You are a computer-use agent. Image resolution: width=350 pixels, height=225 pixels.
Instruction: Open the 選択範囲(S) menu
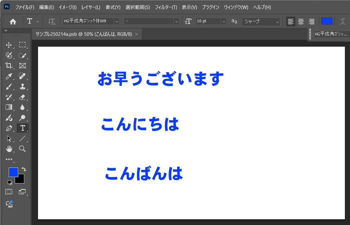pos(137,7)
